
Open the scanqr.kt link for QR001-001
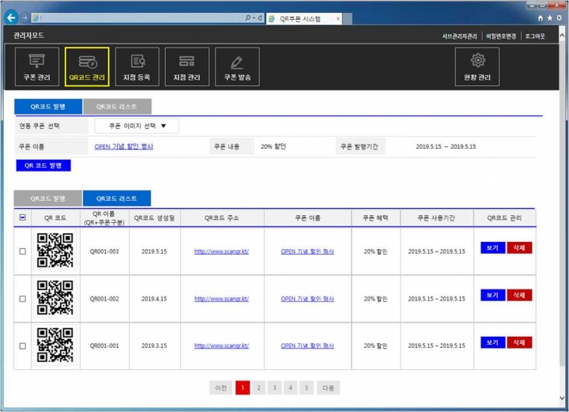(222, 346)
